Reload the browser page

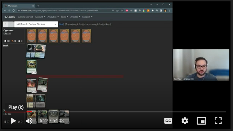tap(14, 11)
